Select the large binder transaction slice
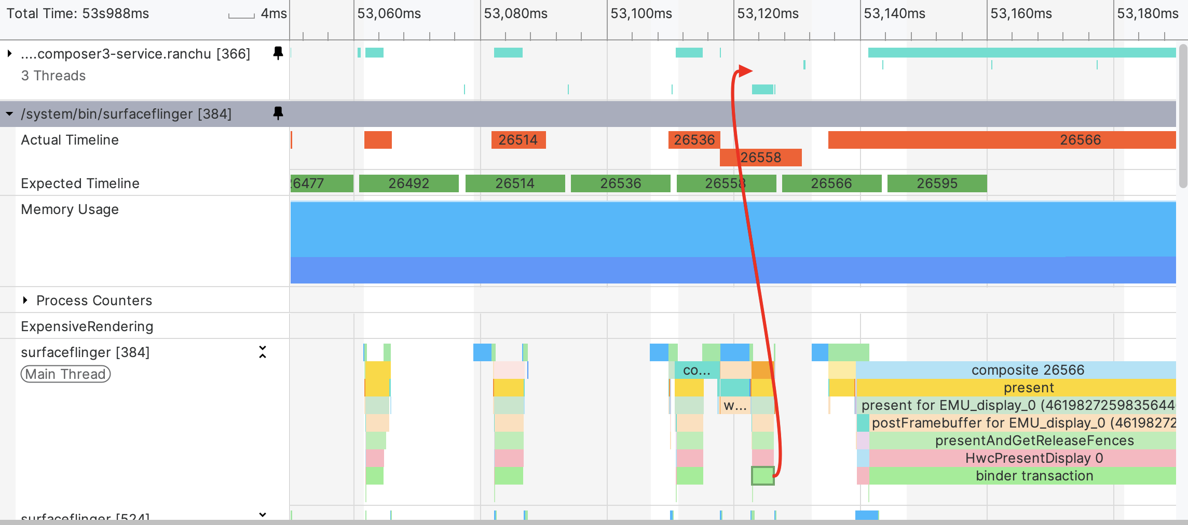This screenshot has height=525, width=1188. coord(1022,476)
